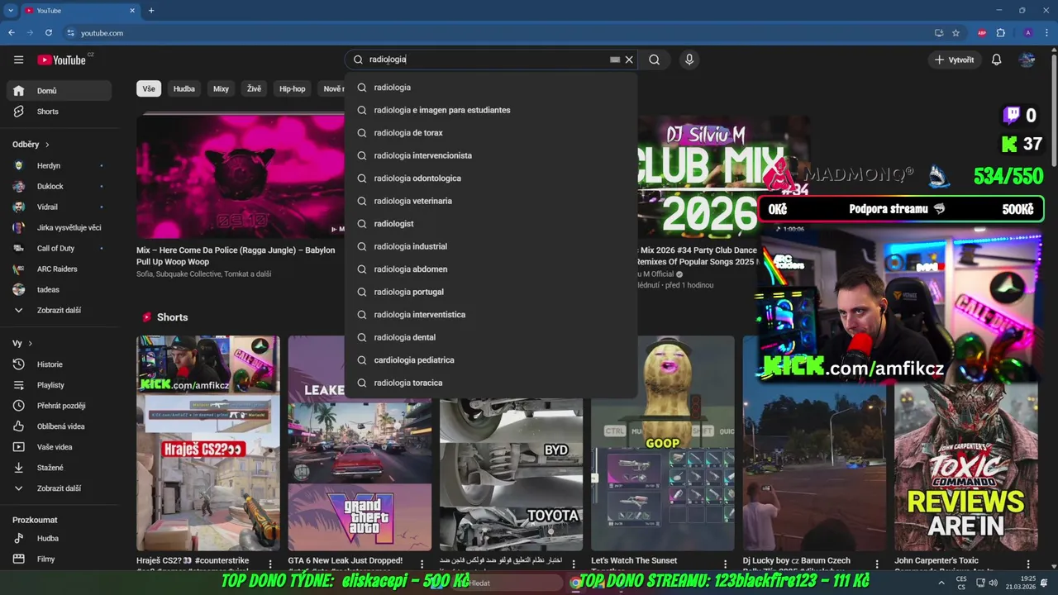Show hidden tray icons chevron in taskbar
1058x595 pixels.
(941, 583)
